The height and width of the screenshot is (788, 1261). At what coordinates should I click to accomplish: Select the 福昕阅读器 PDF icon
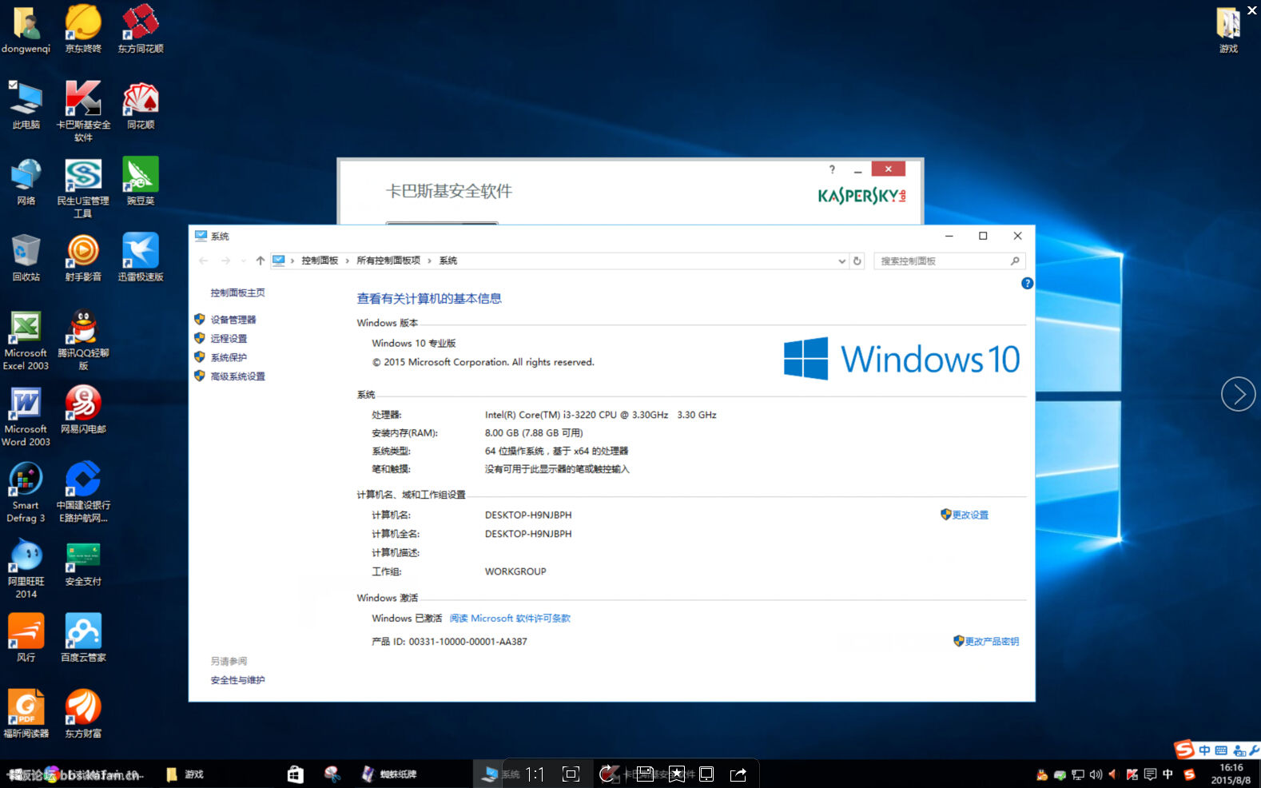click(26, 714)
